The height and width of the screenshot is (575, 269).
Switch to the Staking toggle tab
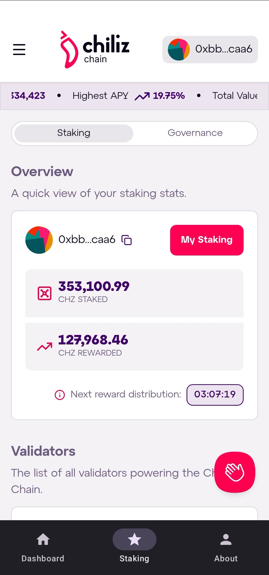[x=74, y=133]
